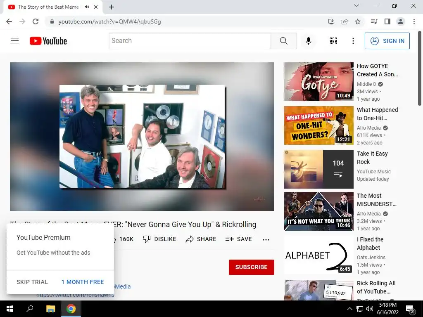The height and width of the screenshot is (317, 423).
Task: Click Chrome icon in taskbar
Action: (x=71, y=309)
